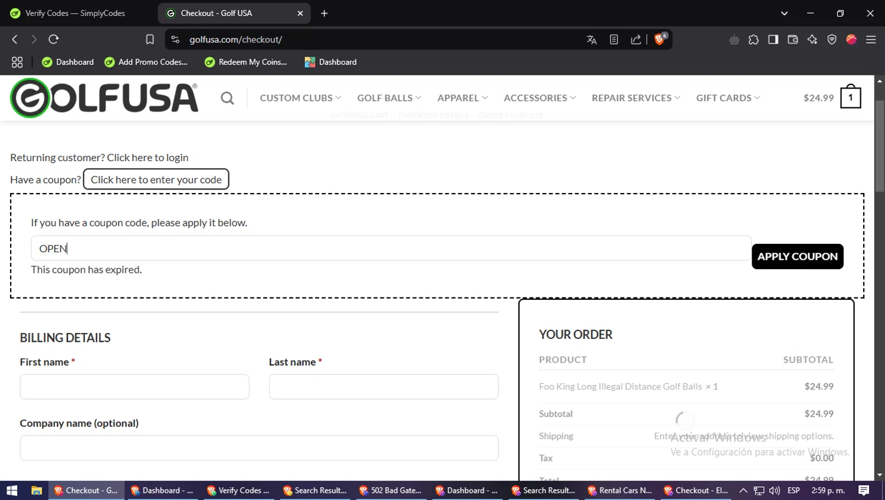Open first Dashboard bookmark
Image resolution: width=885 pixels, height=500 pixels.
click(x=68, y=62)
